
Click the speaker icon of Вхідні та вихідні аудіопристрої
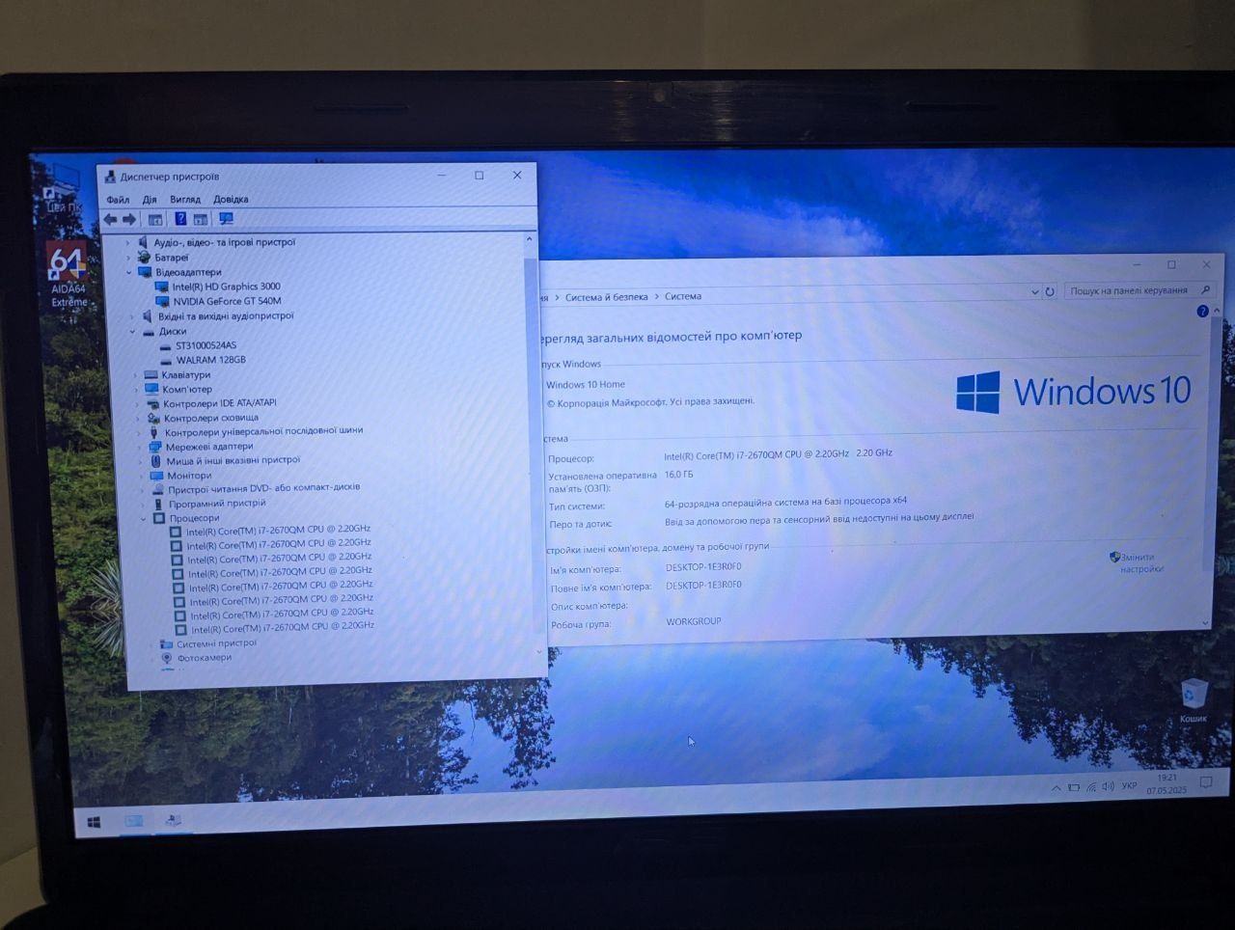pos(148,316)
